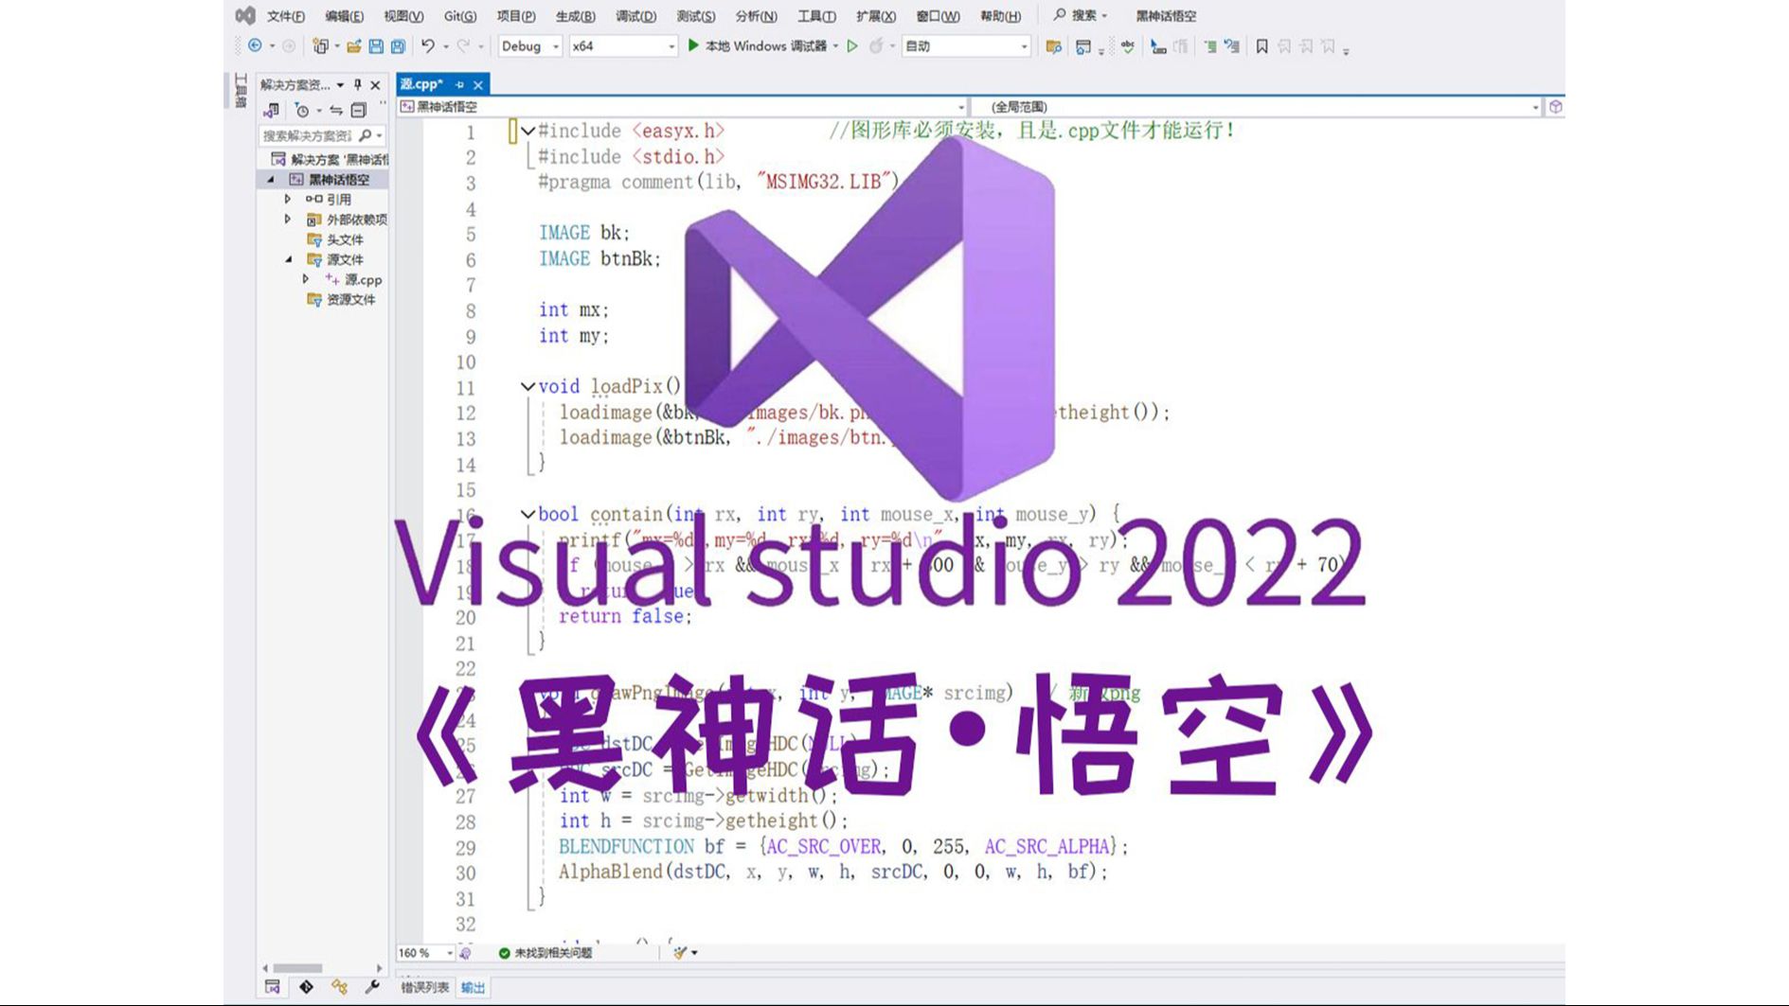1789x1006 pixels.
Task: Uncomment the selected lines icon
Action: (x=1232, y=46)
